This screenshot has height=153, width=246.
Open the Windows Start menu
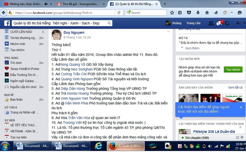click(5, 146)
